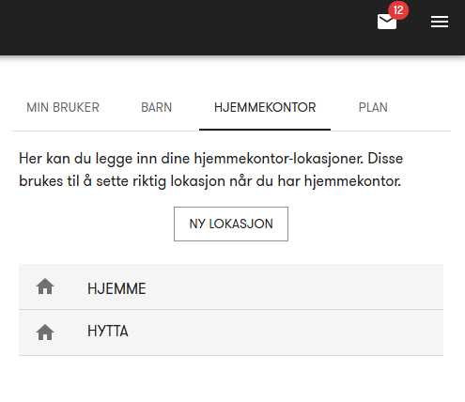Click the house icon beside HJEMME
The height and width of the screenshot is (402, 465).
45,286
